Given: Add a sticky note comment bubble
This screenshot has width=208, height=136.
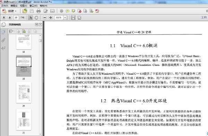Looking at the screenshot, I should pyautogui.click(x=67, y=11).
